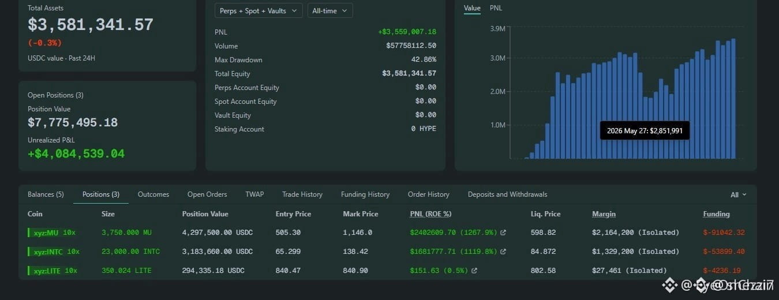Click the INTC entry price 65.299

click(x=288, y=252)
